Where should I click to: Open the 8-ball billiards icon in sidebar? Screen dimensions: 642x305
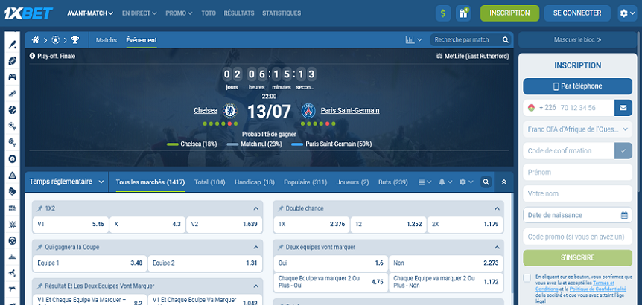coord(12,159)
